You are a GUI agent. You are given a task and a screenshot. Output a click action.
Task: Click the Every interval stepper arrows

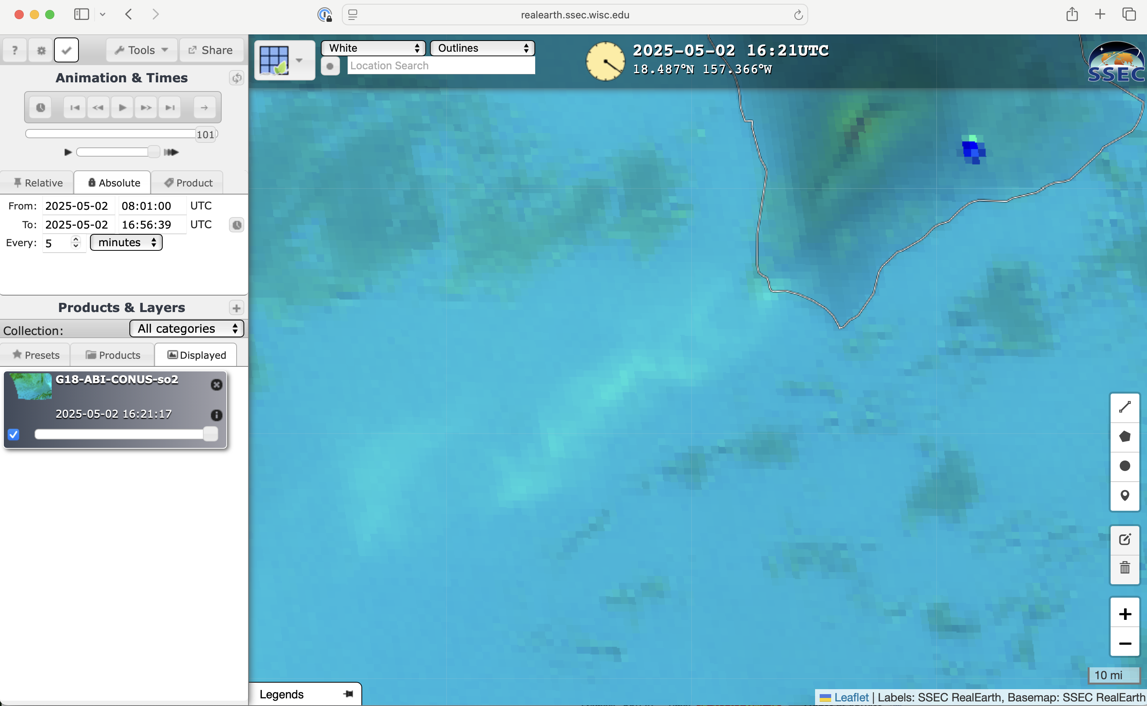76,242
